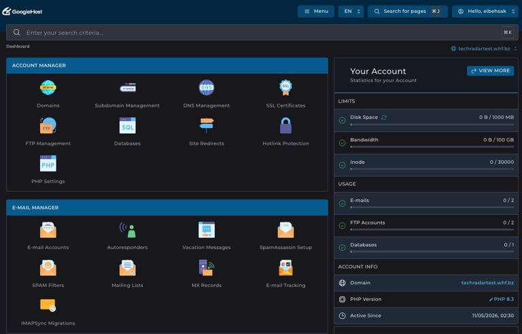522x334 pixels.
Task: Open E-mail Tracking icon
Action: tap(285, 267)
